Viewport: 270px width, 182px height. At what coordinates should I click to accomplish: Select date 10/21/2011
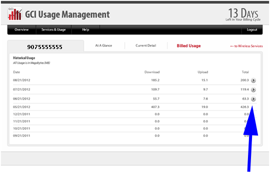click(x=21, y=128)
